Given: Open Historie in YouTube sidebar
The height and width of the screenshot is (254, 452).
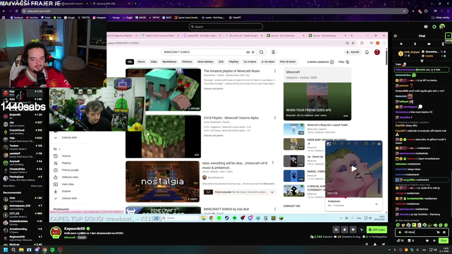Looking at the screenshot, I should click(66, 156).
